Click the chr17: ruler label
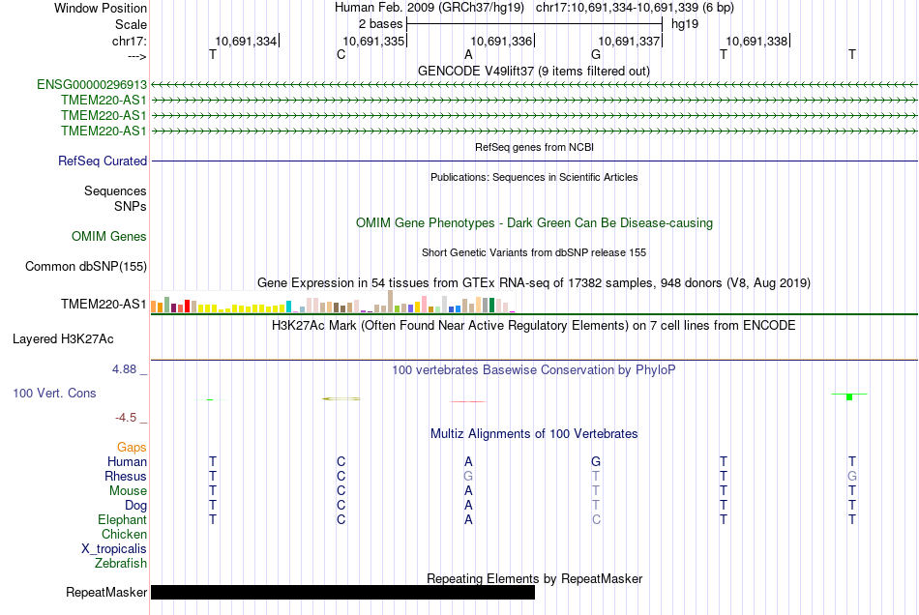 click(x=129, y=41)
